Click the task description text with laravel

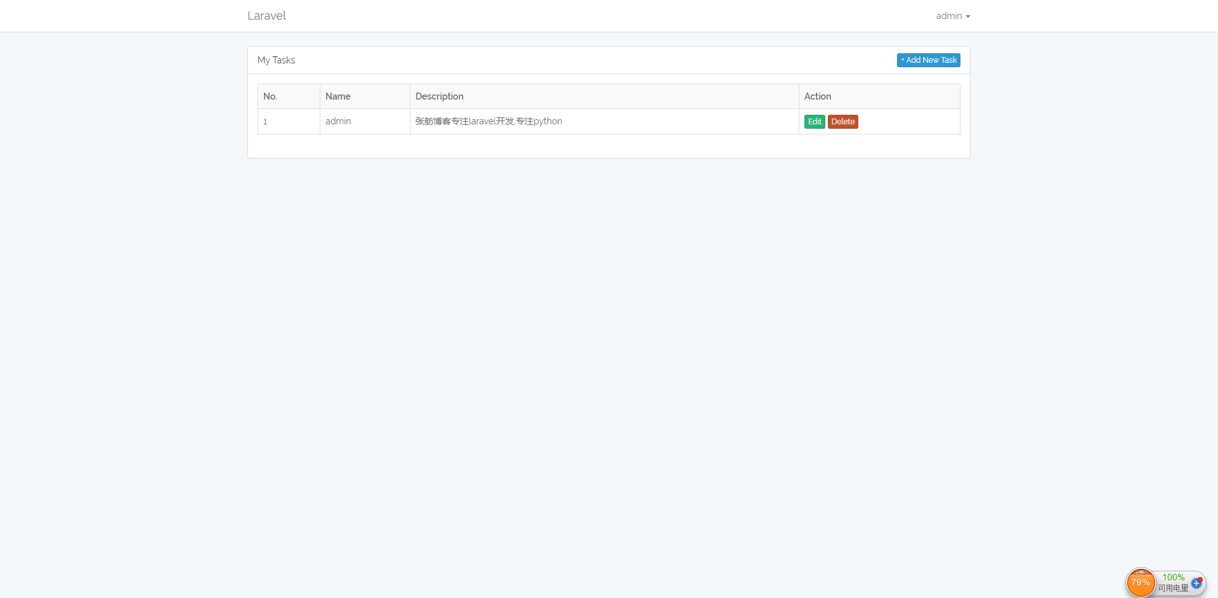coord(488,121)
